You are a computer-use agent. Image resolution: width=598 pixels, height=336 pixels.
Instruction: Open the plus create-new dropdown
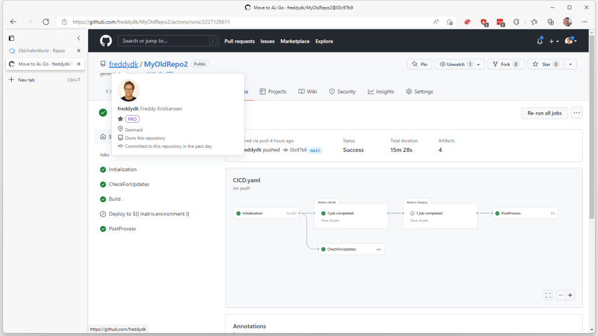(554, 41)
